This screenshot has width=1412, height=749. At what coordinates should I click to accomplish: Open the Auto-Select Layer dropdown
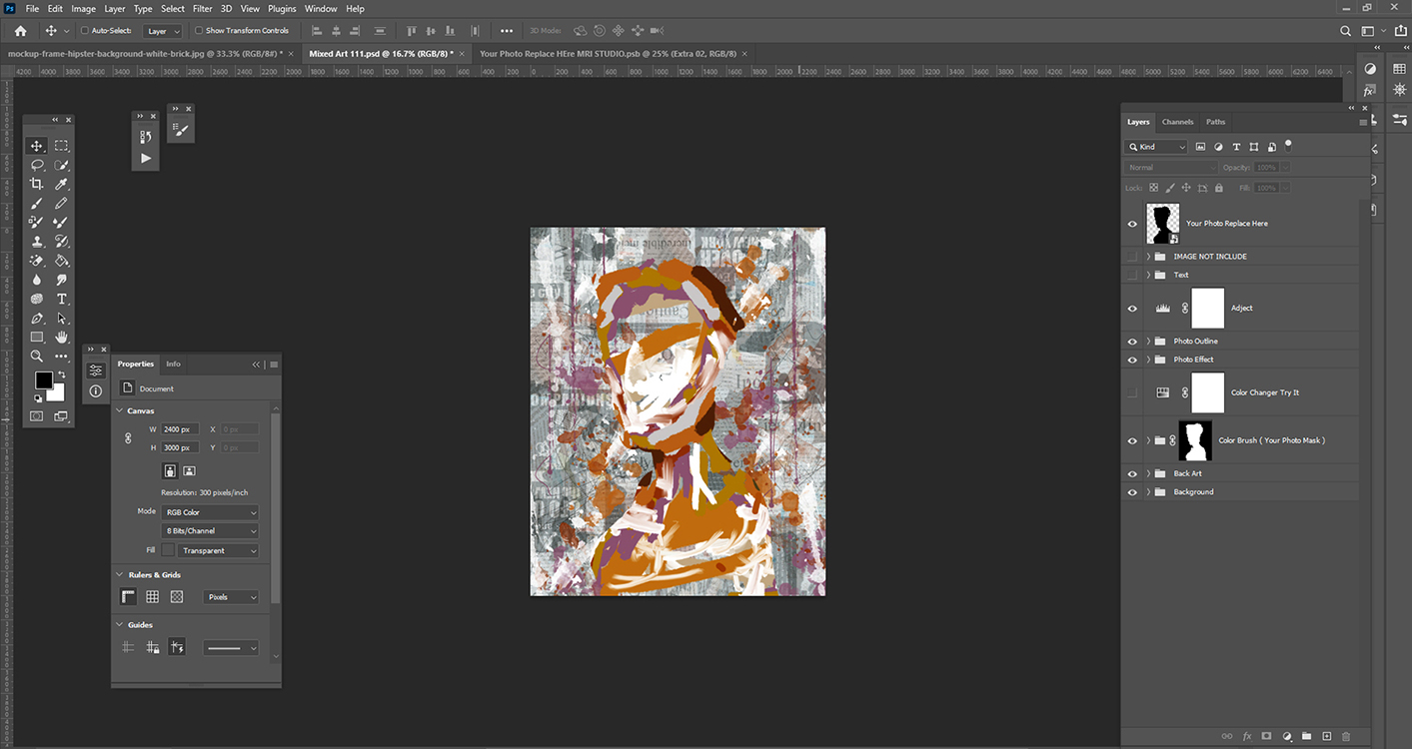162,31
